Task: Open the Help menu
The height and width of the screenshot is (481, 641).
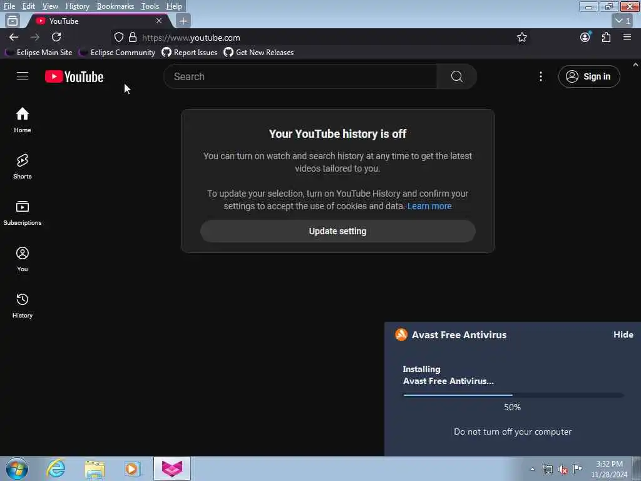Action: (174, 6)
